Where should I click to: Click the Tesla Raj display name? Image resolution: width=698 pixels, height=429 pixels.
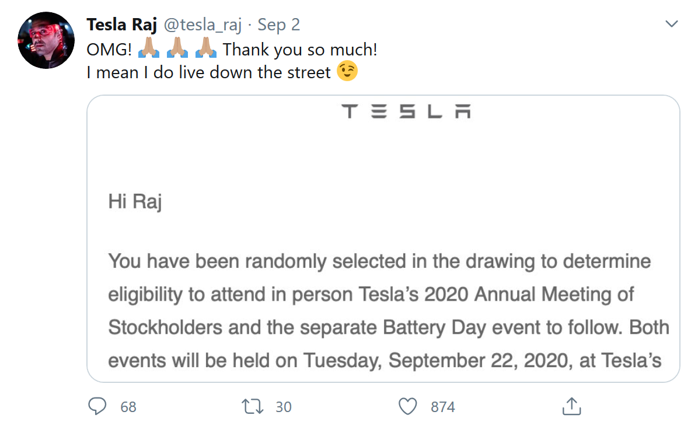[x=121, y=25]
